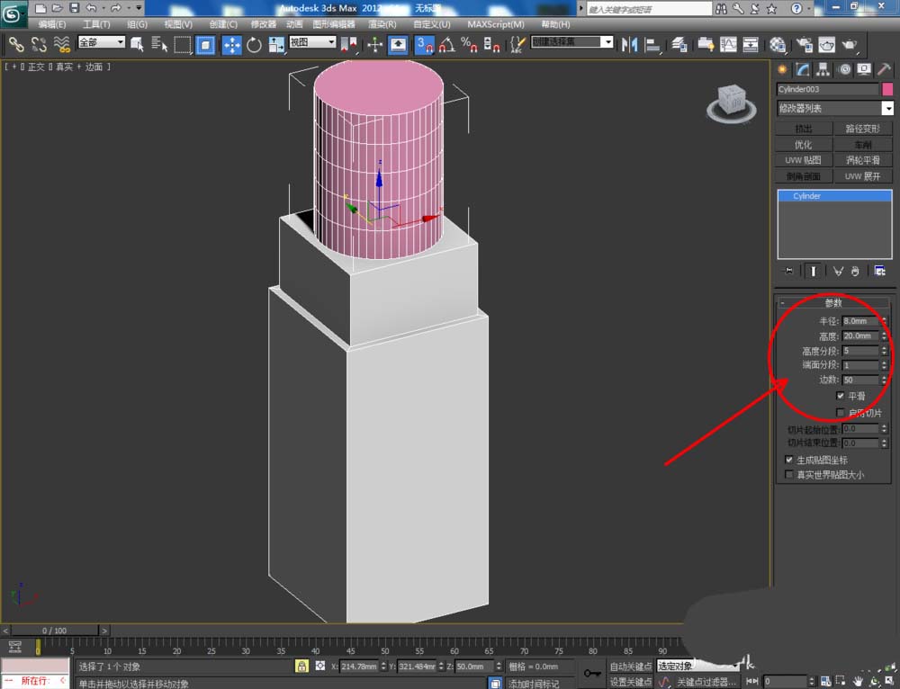Open the 全部 selection filter dropdown
The width and height of the screenshot is (900, 689).
[101, 42]
